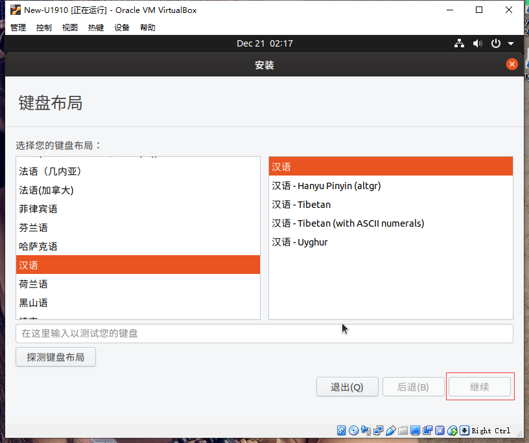Click the network adapters status icon
This screenshot has width=529, height=443.
click(x=378, y=431)
